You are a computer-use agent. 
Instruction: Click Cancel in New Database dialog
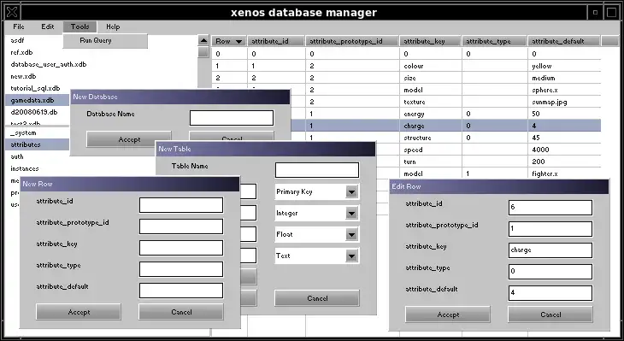tap(232, 136)
